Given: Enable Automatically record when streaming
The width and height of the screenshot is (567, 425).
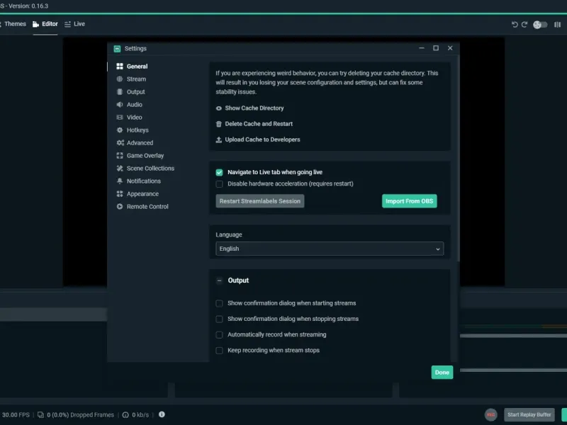Looking at the screenshot, I should 219,334.
